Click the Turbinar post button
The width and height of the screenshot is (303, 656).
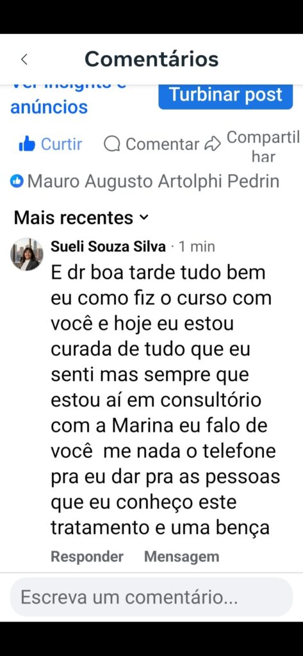point(225,95)
